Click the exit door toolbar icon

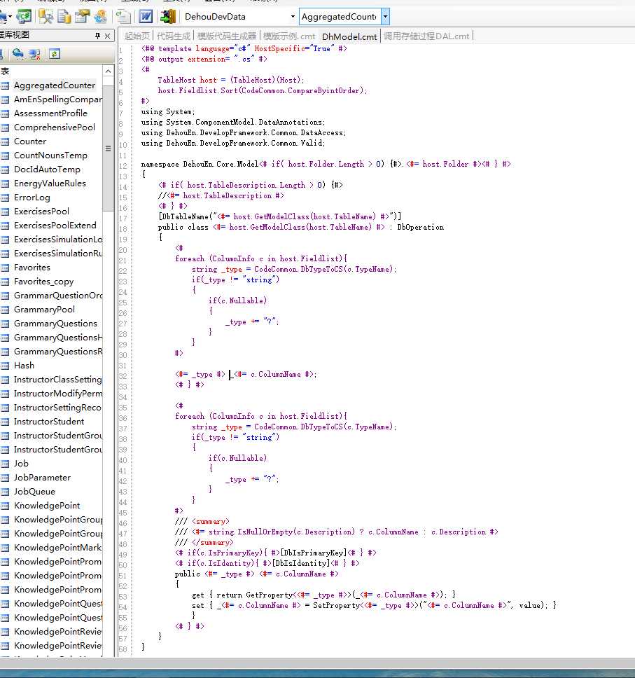(168, 16)
